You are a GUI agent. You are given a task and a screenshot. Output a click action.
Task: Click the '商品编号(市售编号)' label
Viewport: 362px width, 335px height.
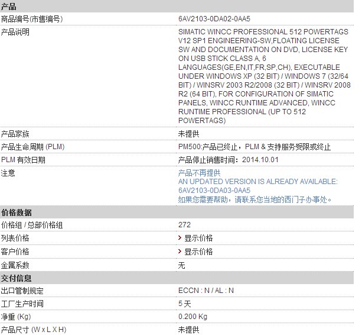[x=32, y=19]
